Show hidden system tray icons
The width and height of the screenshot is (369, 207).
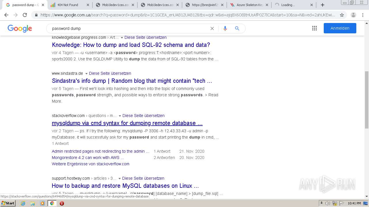(321, 203)
